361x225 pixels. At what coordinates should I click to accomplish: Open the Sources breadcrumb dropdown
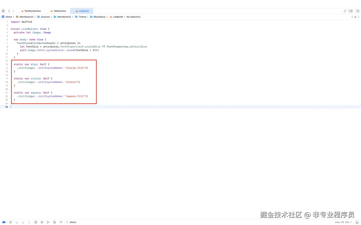pyautogui.click(x=45, y=17)
